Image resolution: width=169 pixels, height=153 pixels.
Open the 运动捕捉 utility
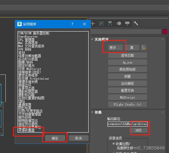128,83
